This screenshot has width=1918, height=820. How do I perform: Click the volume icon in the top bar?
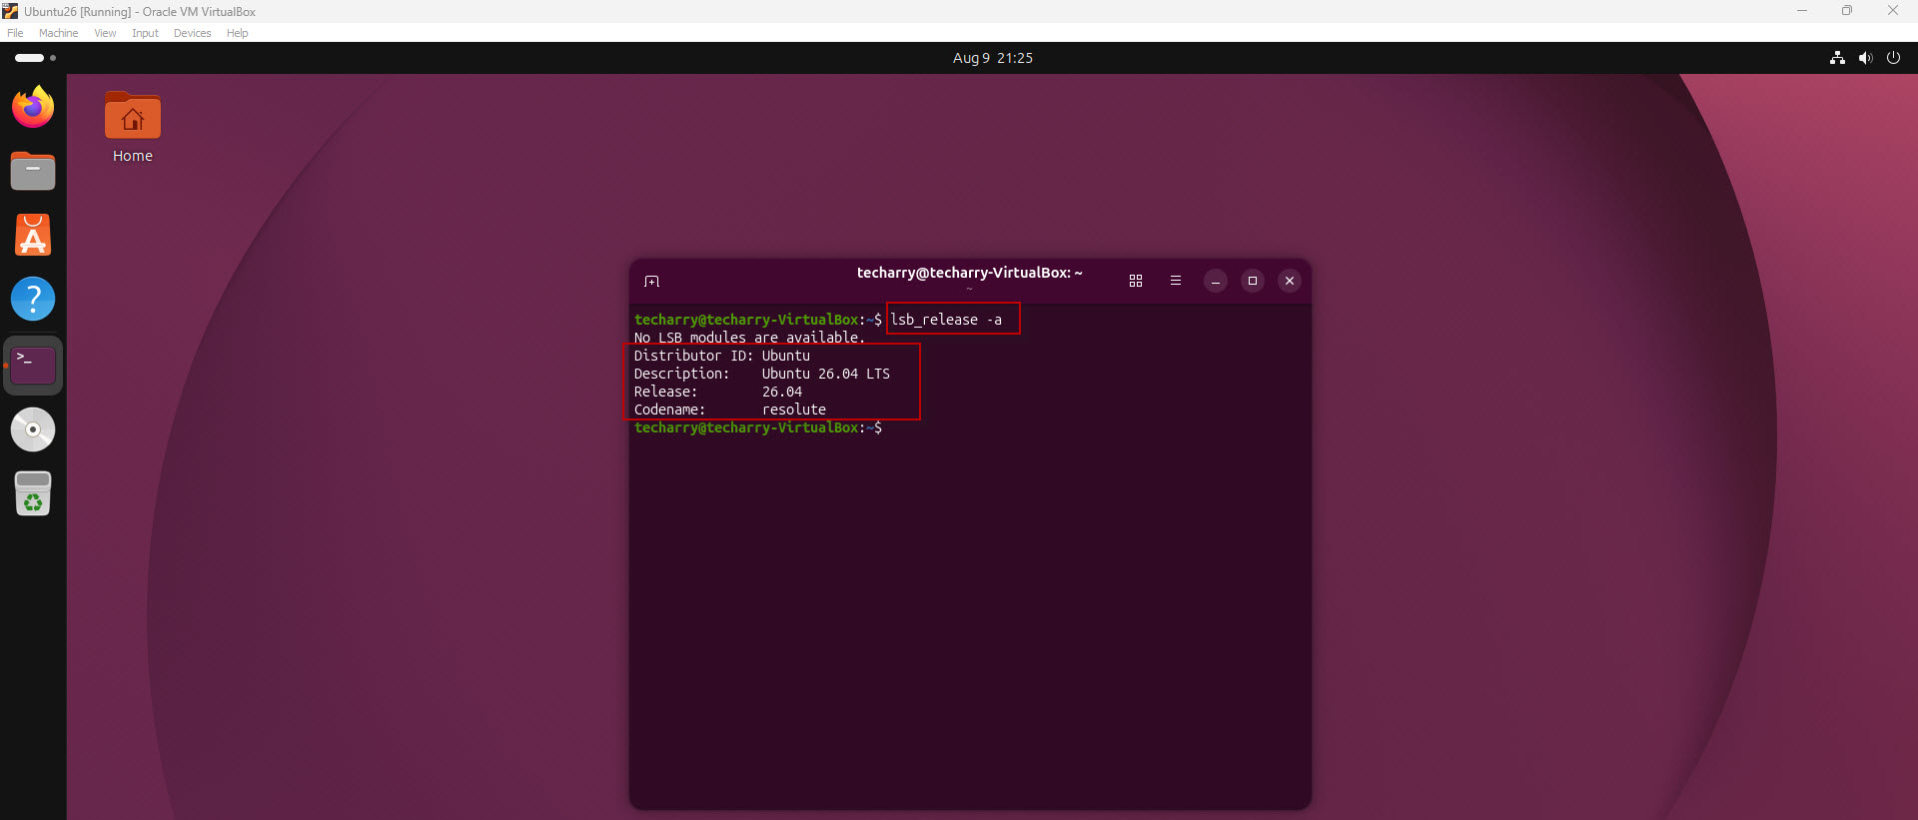(x=1865, y=58)
